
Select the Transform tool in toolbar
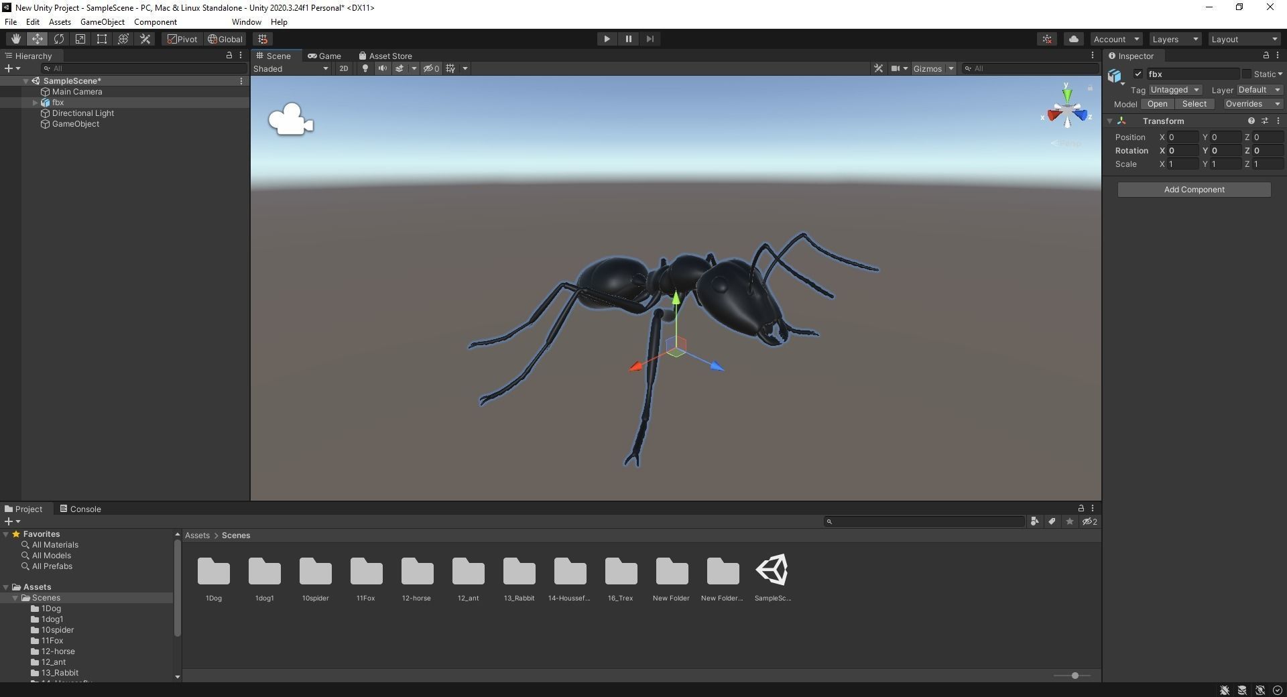tap(123, 39)
